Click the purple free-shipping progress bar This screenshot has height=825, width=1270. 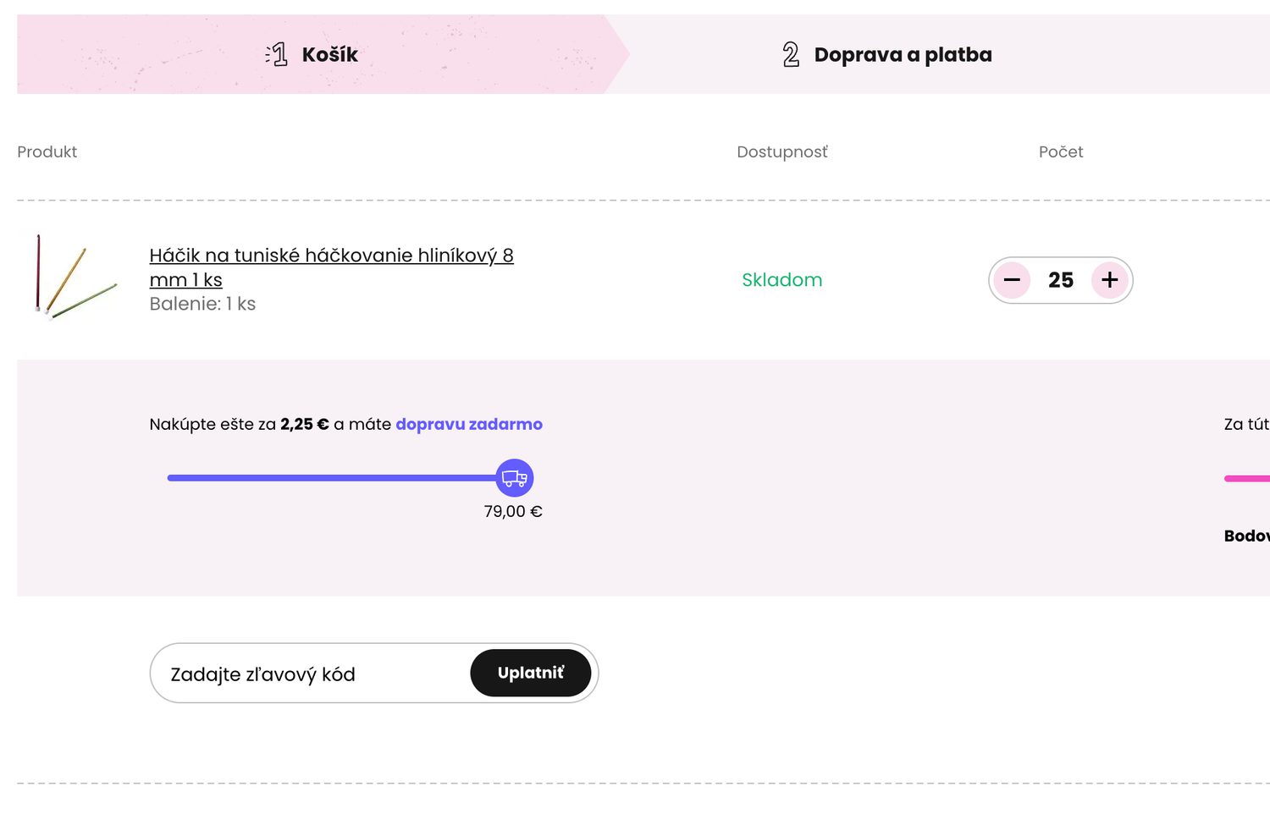pos(330,478)
